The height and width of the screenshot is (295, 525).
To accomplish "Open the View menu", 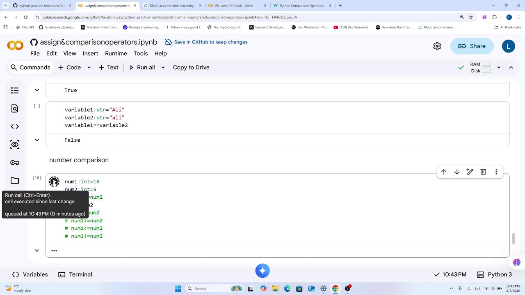I will click(69, 54).
